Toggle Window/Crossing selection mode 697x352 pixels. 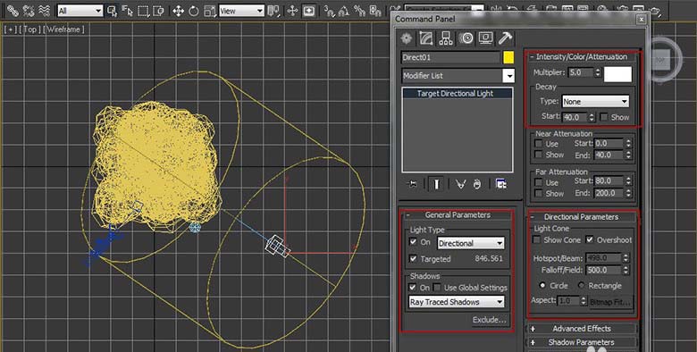pyautogui.click(x=158, y=11)
